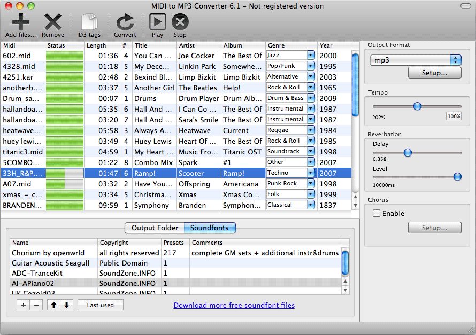
Task: Click the Add files plus icon
Action: pos(20,22)
